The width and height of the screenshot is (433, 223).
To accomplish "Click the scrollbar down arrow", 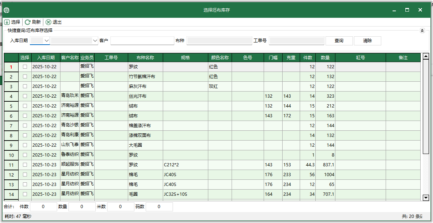I will [x=425, y=198].
